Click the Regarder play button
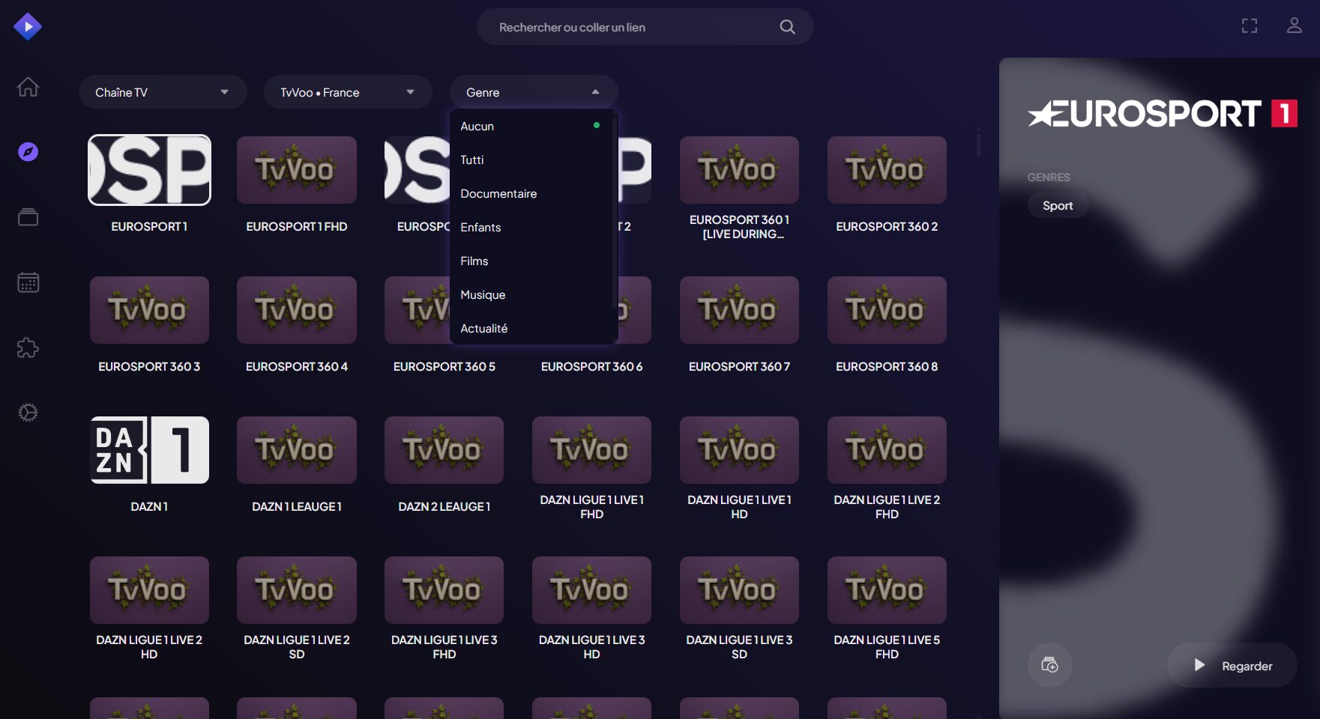 click(x=1232, y=665)
